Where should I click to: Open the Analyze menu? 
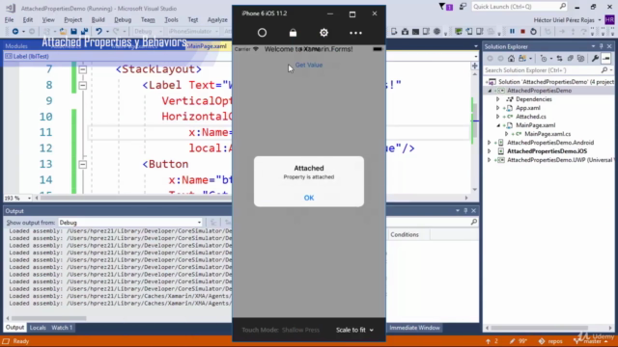(217, 19)
